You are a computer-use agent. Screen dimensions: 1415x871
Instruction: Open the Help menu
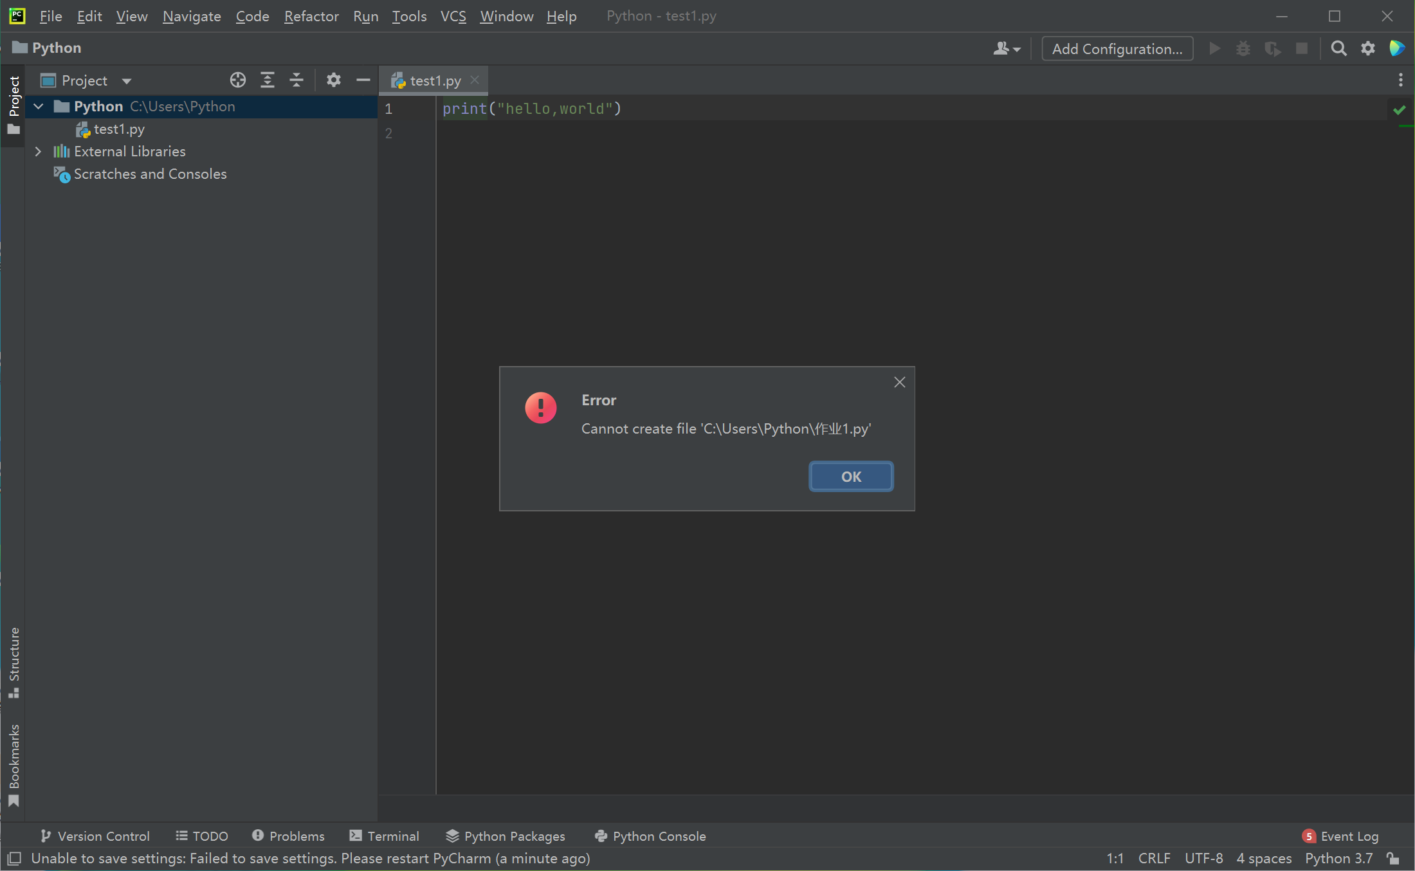[x=561, y=16]
